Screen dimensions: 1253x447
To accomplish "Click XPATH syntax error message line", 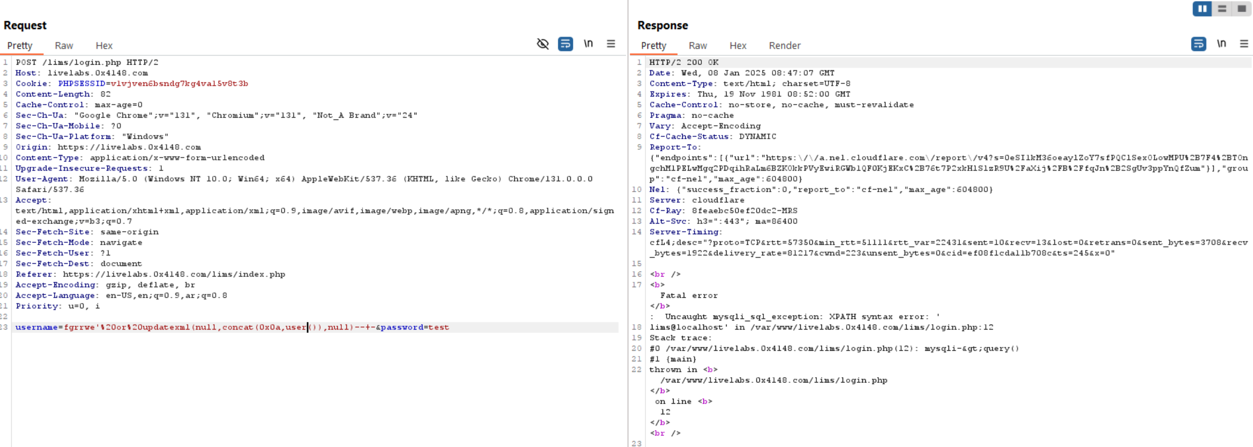I will tap(795, 317).
